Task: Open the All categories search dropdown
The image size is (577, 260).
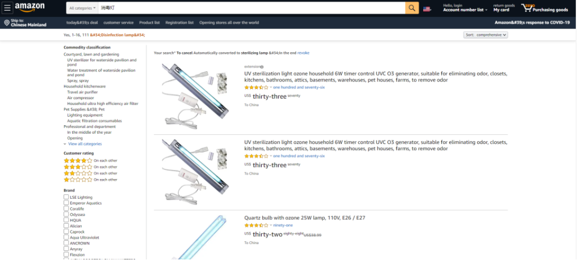Action: click(x=82, y=8)
